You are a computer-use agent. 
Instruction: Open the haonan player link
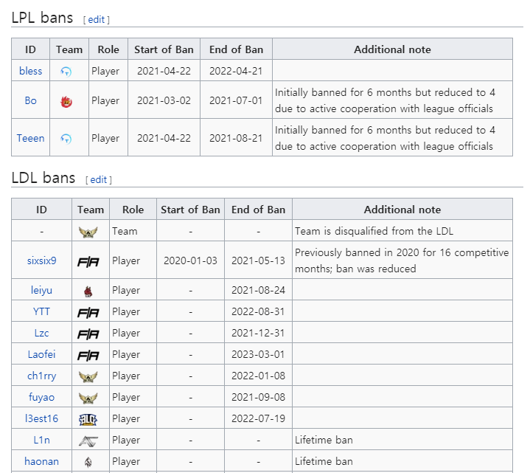tap(41, 461)
